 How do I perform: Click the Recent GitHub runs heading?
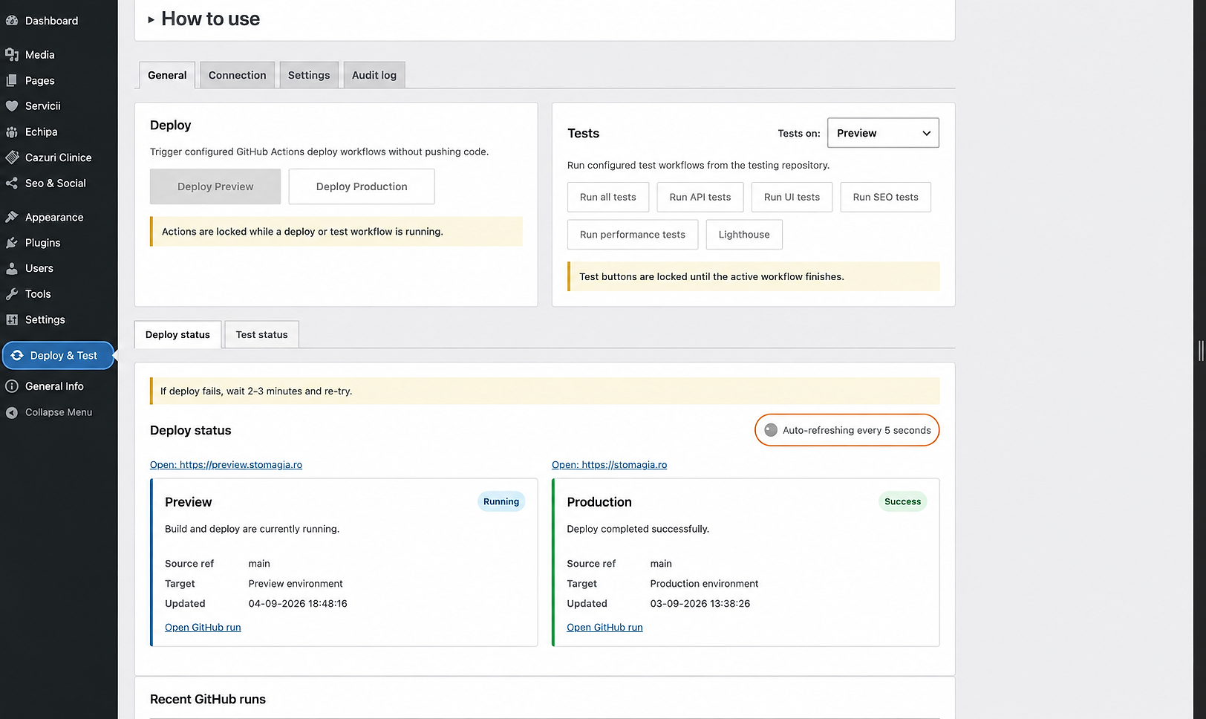click(x=208, y=700)
